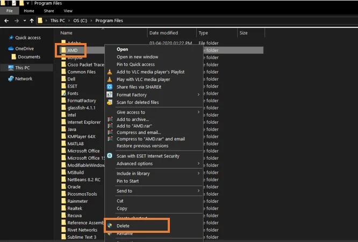This screenshot has height=242, width=358.
Task: Open the recent locations dropdown arrow
Action: [x=24, y=21]
